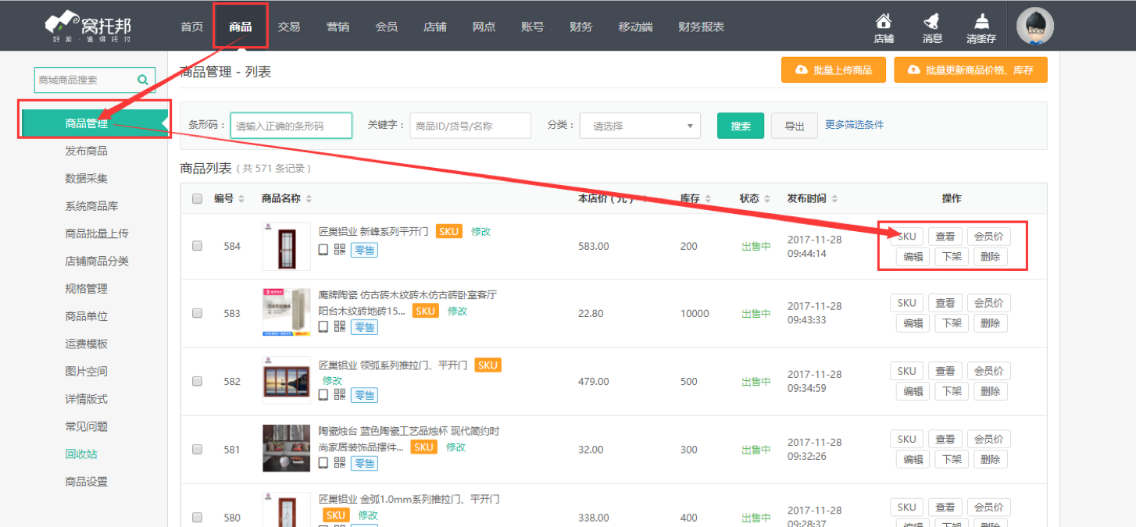Open the 网点 top navigation item
1136x527 pixels.
click(x=484, y=27)
